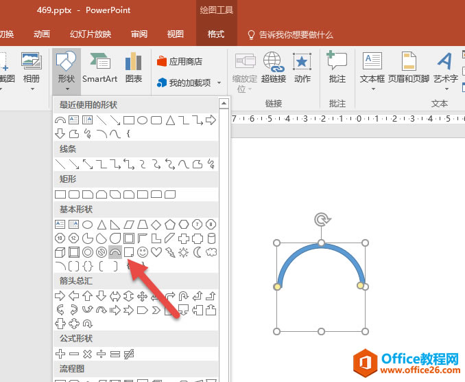Click the bottom-right sizing handle of arc
465x382 pixels.
[365, 331]
